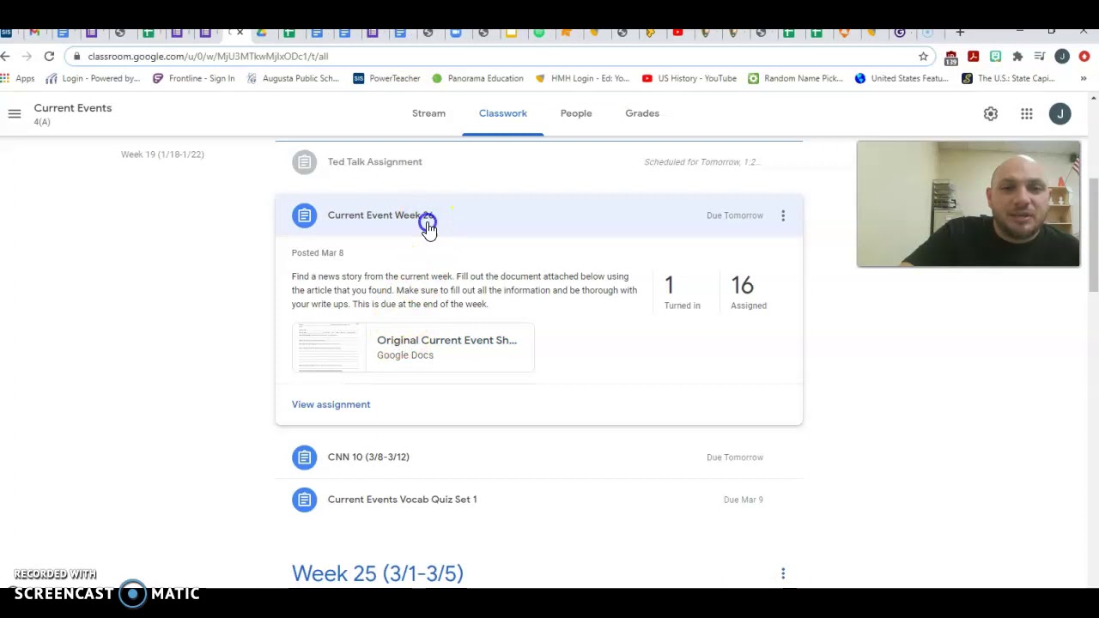The height and width of the screenshot is (618, 1099).
Task: Open more options for Current Event Week assignment
Action: [x=783, y=215]
